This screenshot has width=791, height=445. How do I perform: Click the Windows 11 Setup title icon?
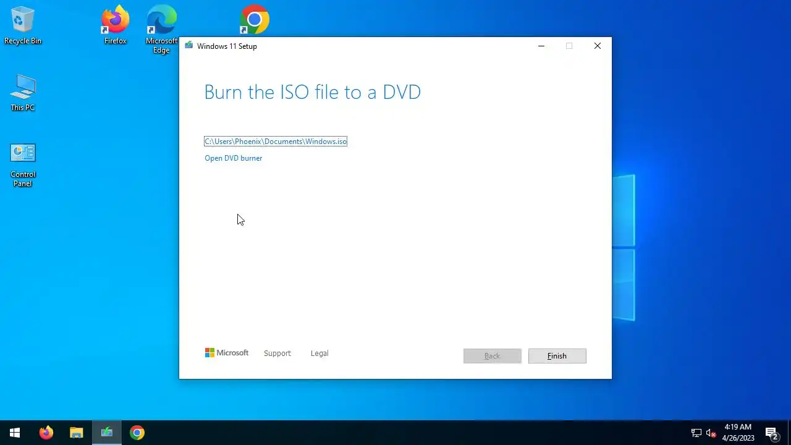click(188, 46)
